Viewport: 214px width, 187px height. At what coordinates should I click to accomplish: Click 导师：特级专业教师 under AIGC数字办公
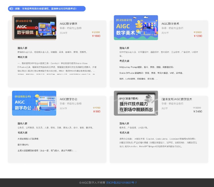[x=71, y=104]
